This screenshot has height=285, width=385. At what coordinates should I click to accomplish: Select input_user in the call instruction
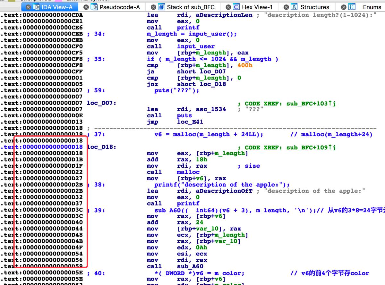tap(196, 46)
